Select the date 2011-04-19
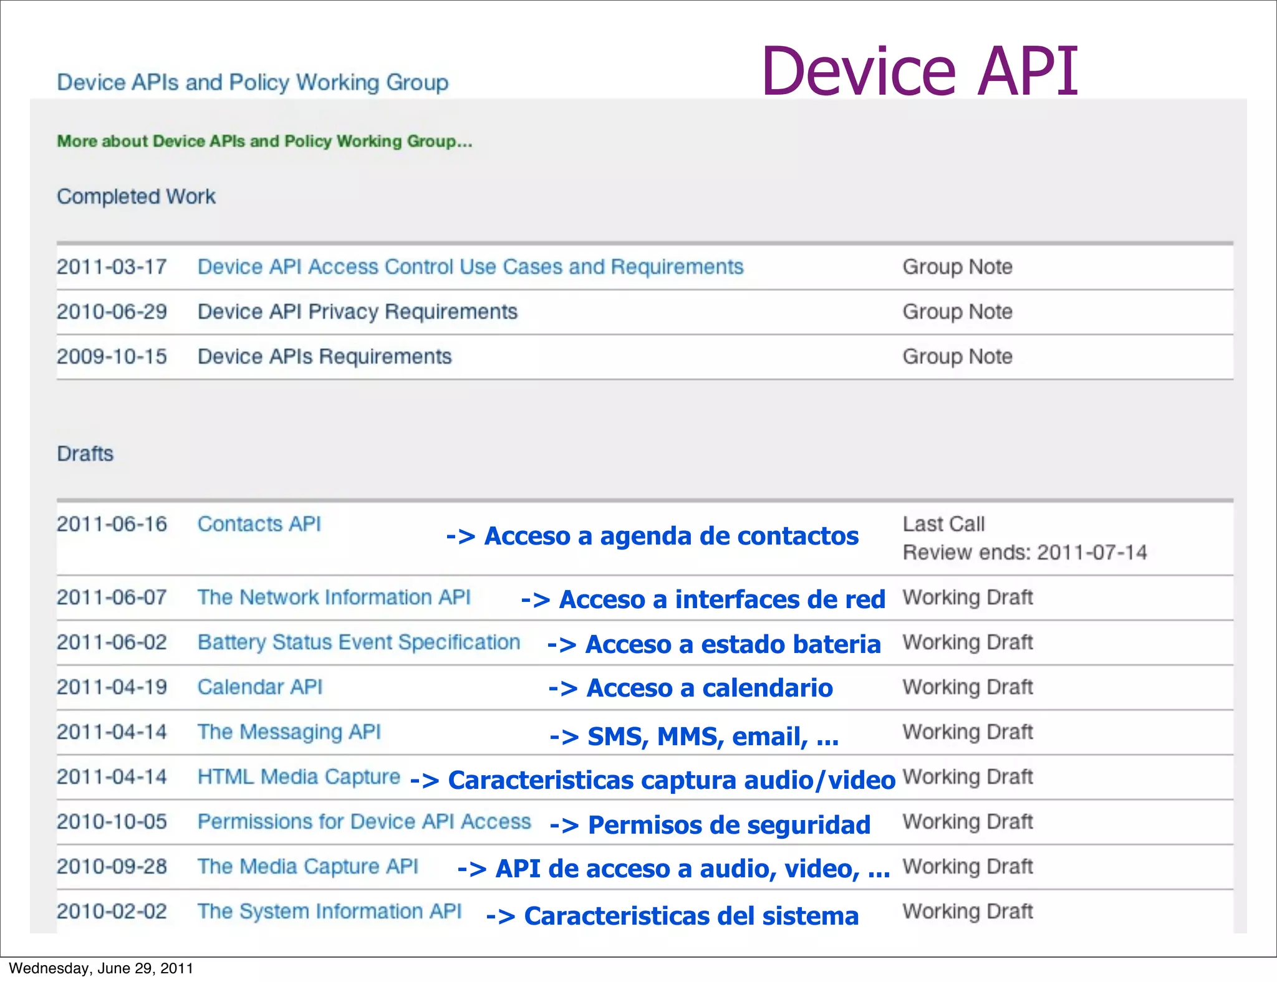 (x=112, y=687)
